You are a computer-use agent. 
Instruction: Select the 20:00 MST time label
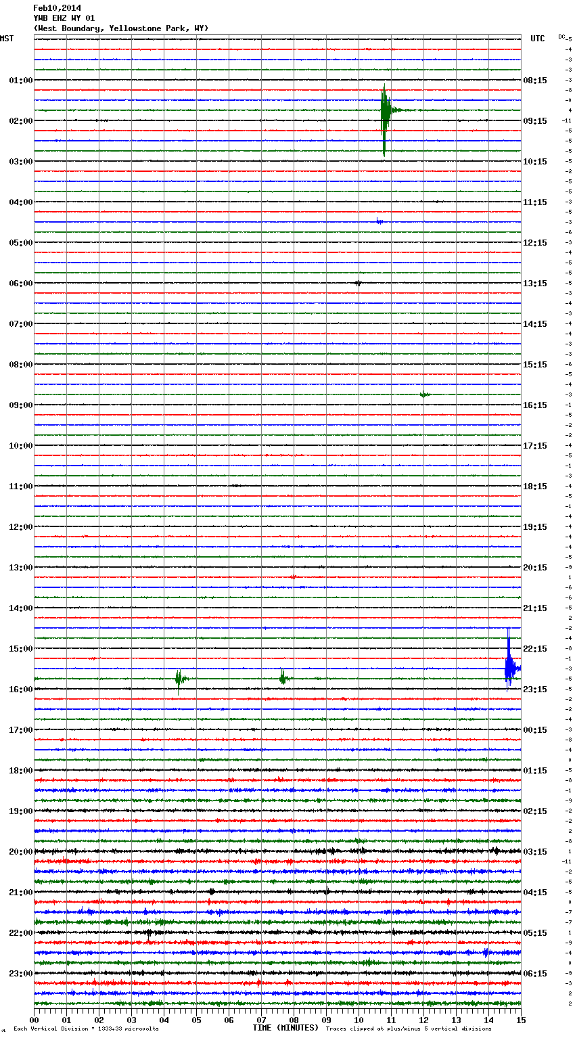point(21,852)
